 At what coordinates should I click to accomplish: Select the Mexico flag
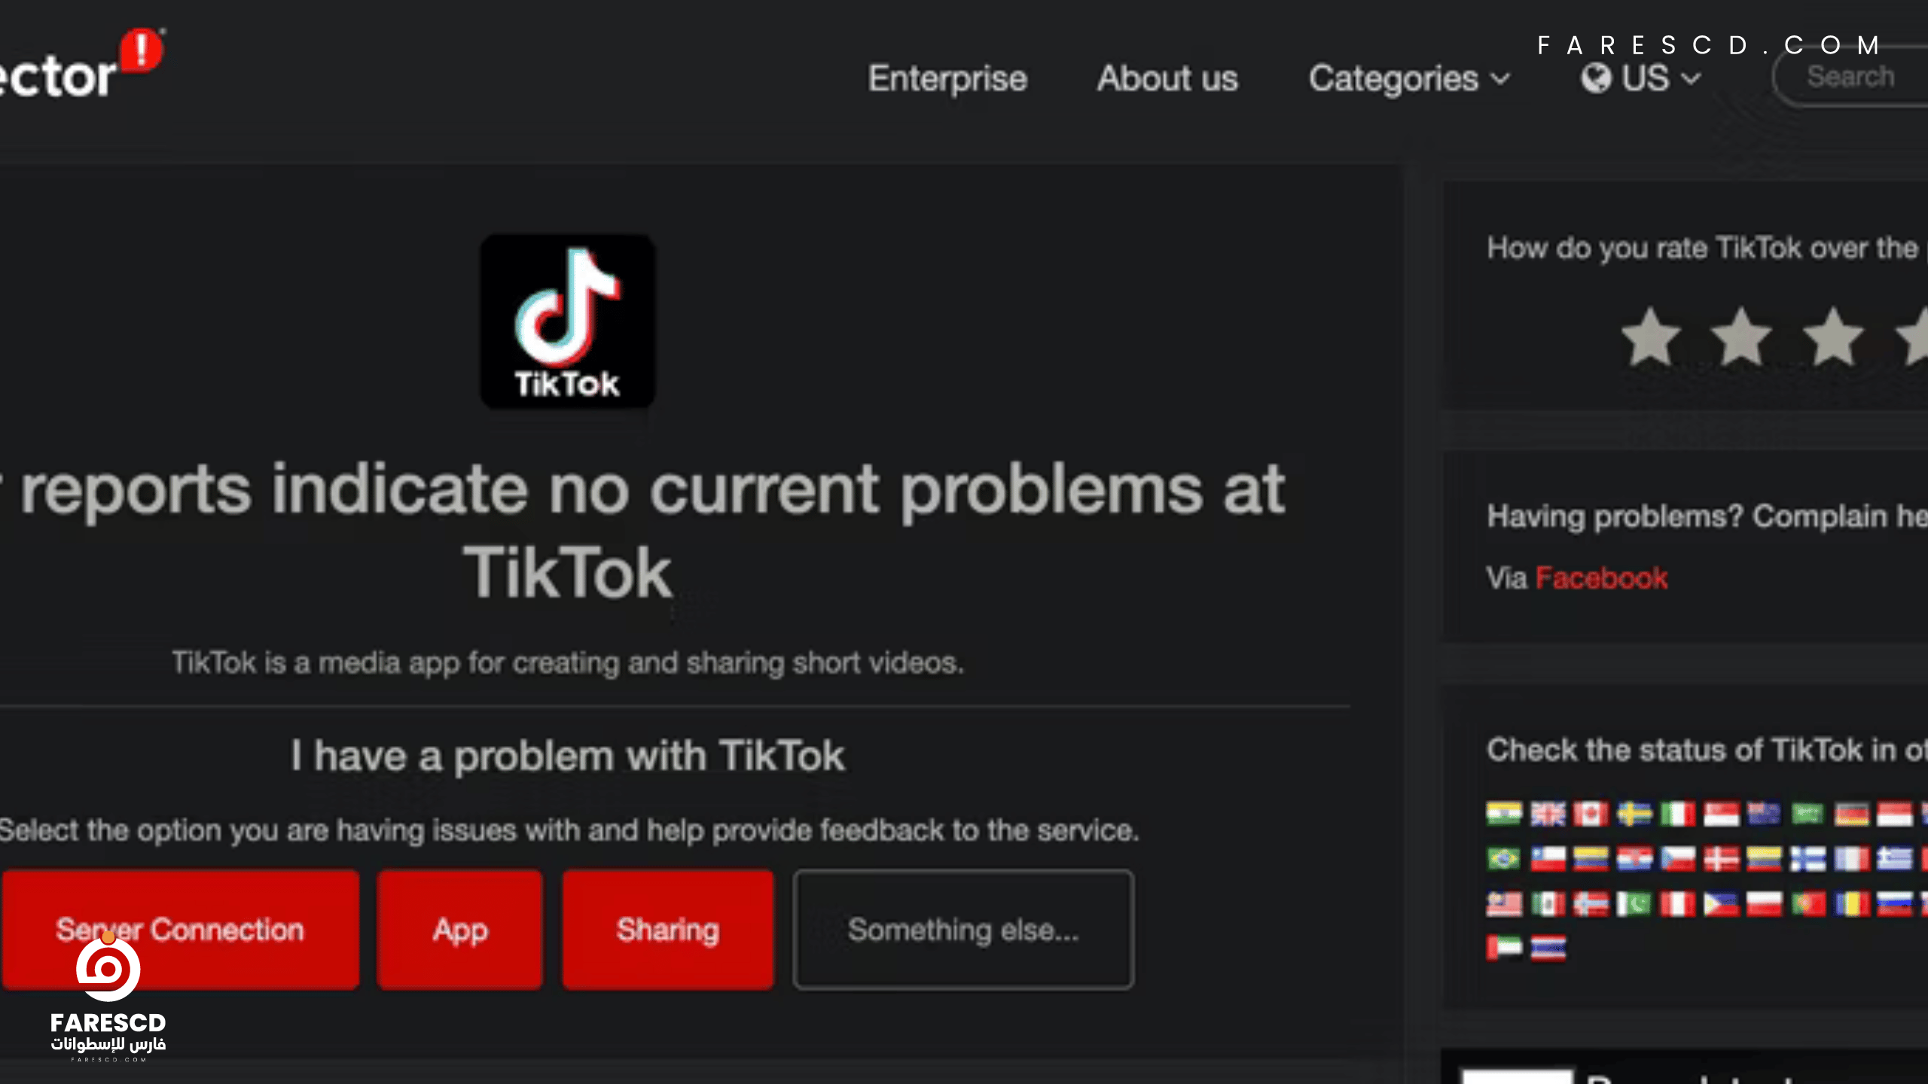pos(1548,903)
